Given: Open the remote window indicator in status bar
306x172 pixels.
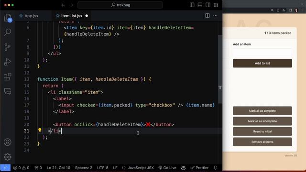Looking at the screenshot, I should point(5,168).
